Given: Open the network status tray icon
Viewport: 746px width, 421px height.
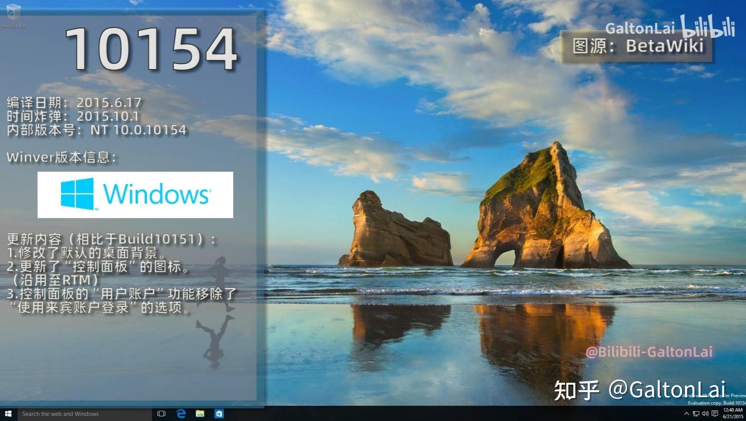Looking at the screenshot, I should coord(696,414).
